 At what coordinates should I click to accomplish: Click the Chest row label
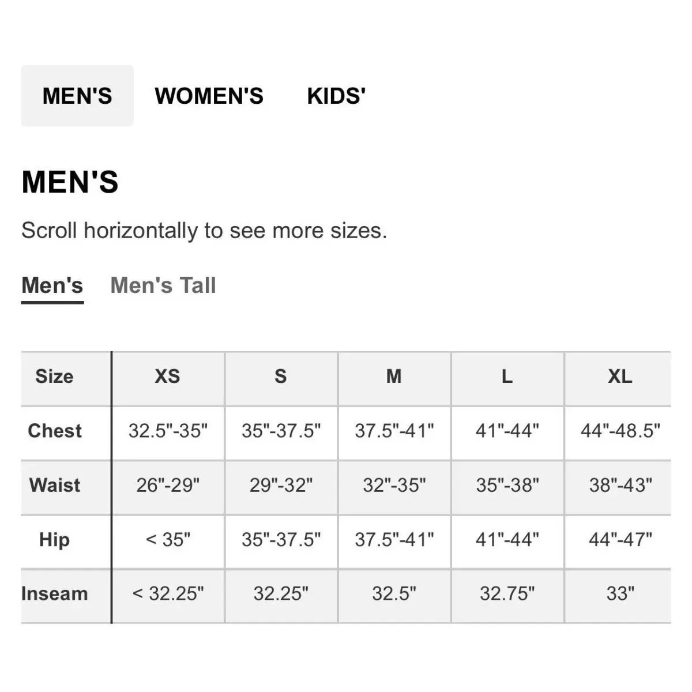click(55, 431)
